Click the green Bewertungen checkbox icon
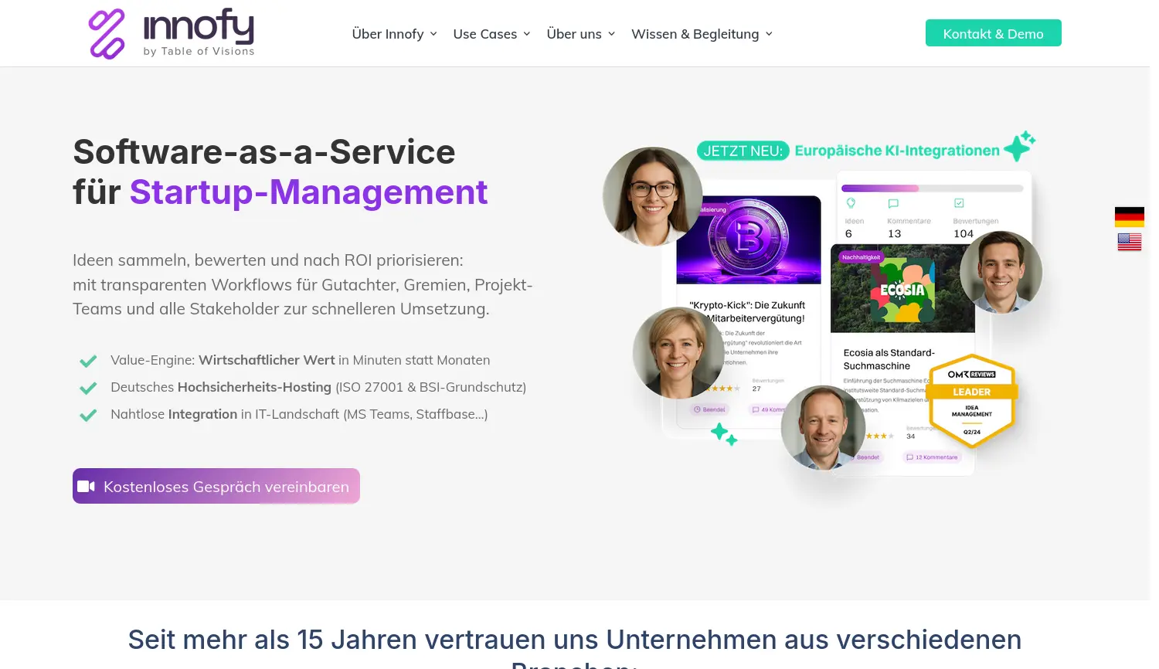Image resolution: width=1159 pixels, height=669 pixels. (x=958, y=203)
